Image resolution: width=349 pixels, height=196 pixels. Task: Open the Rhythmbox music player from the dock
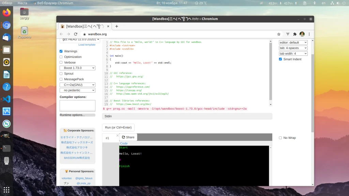coord(6,62)
